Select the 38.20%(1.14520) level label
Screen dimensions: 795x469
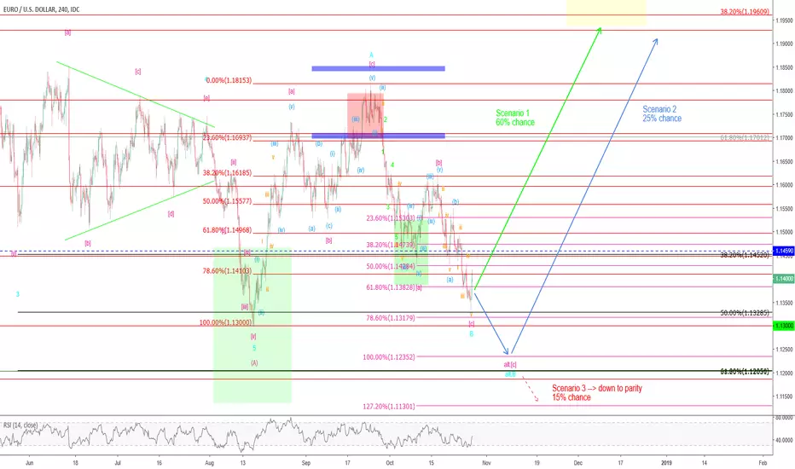745,255
